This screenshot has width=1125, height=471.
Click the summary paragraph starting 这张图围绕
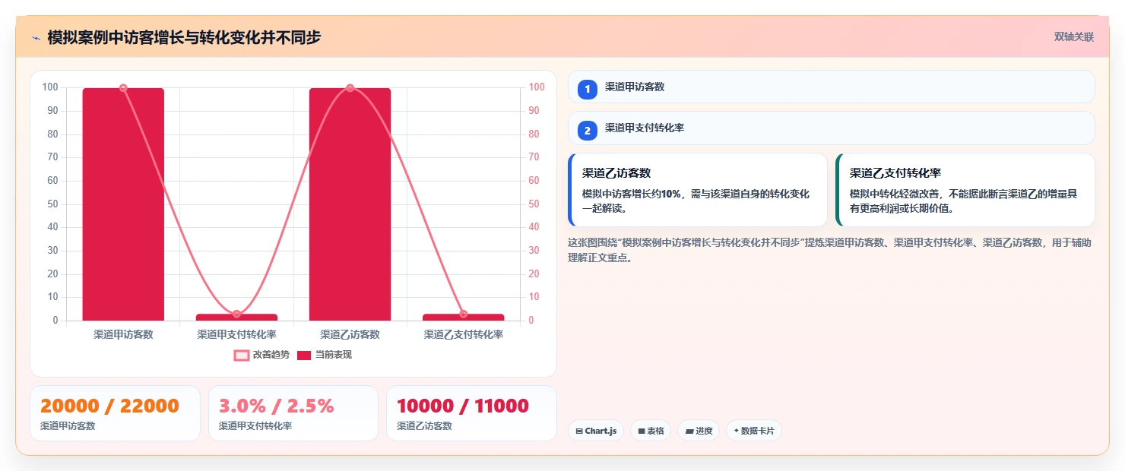click(x=831, y=250)
